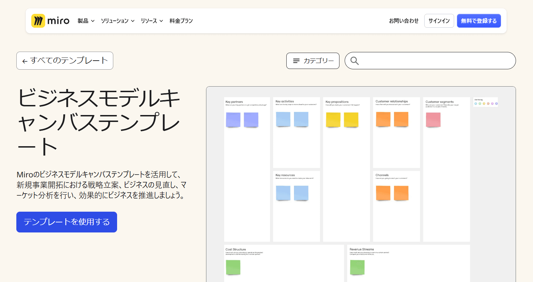Click the Miro logo icon

[38, 21]
